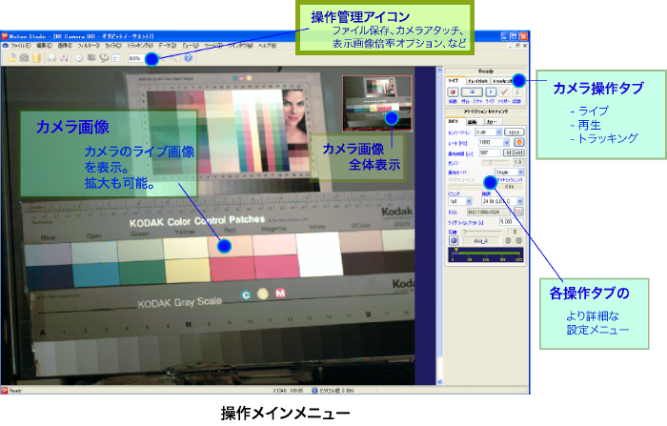Click the ROI field showing 1280x1024
This screenshot has width=667, height=426.
[x=489, y=212]
